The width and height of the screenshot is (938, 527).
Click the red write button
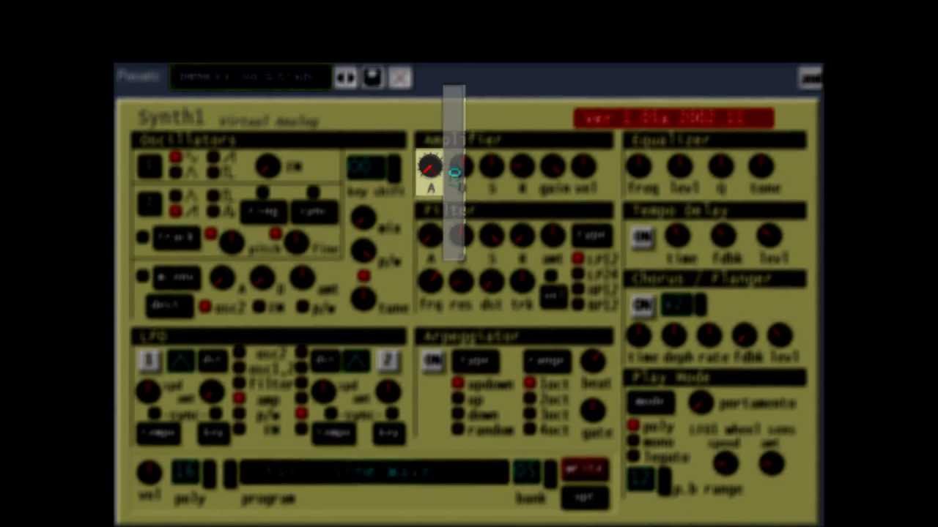coord(585,469)
